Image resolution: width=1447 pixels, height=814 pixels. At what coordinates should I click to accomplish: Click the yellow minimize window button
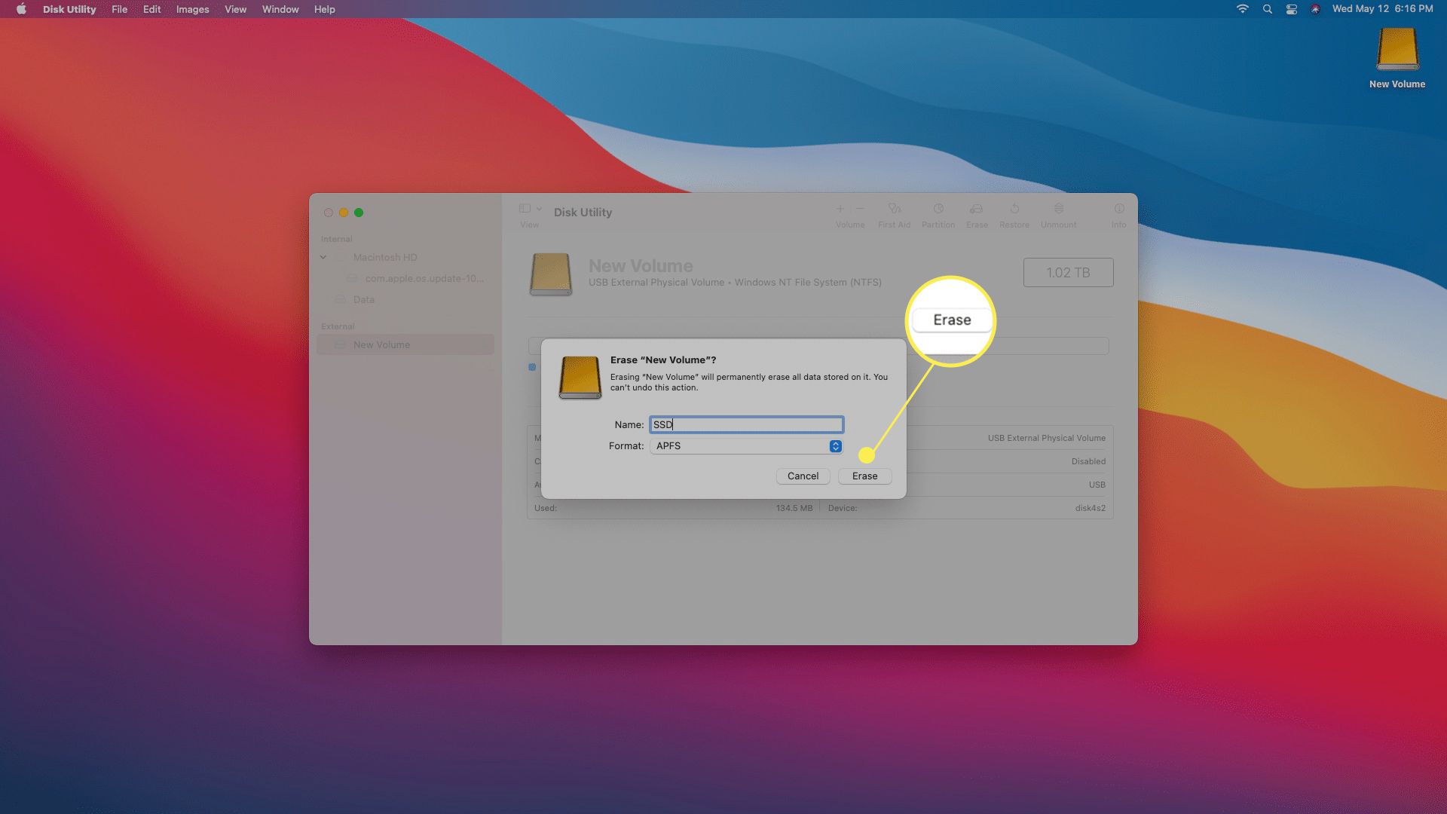[344, 213]
